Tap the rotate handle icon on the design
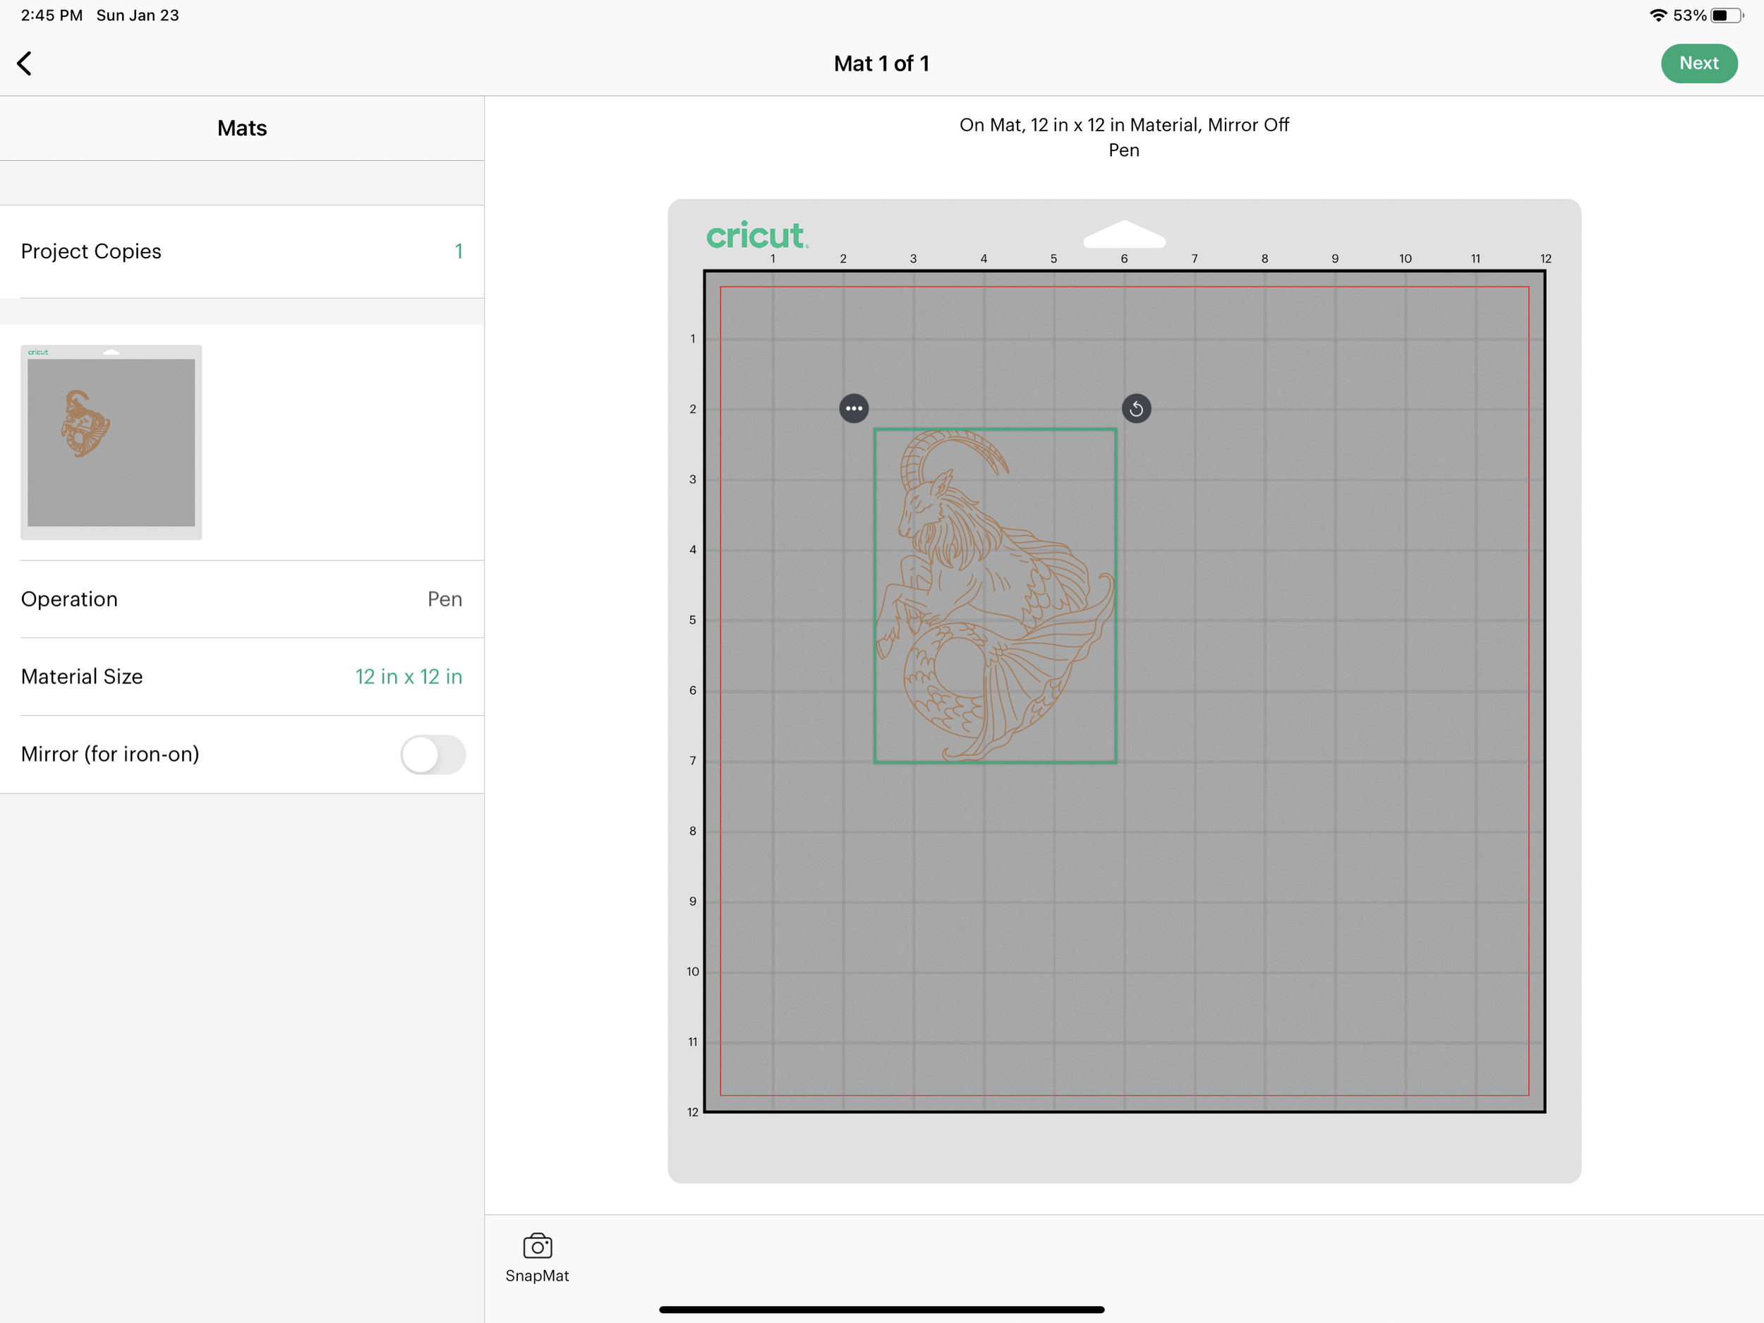This screenshot has height=1323, width=1764. coord(1135,409)
